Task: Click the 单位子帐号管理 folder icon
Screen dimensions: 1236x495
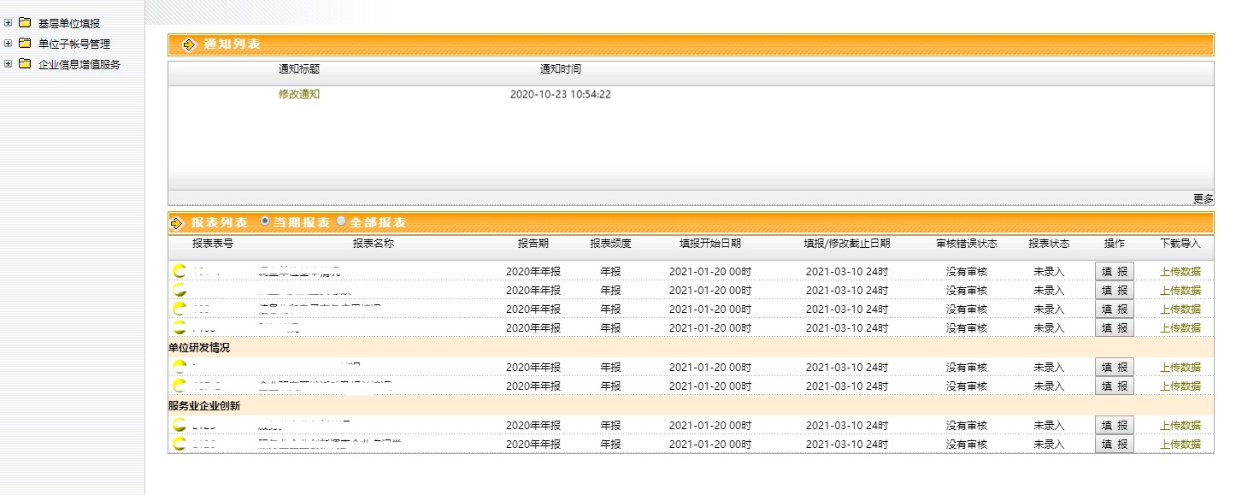Action: 25,44
